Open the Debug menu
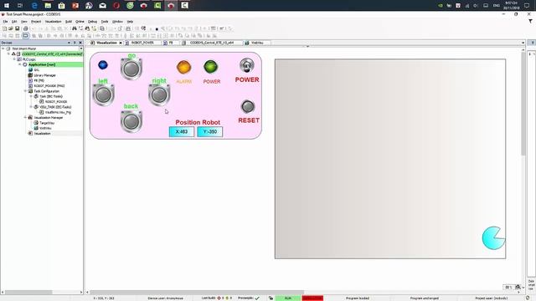 click(x=92, y=22)
